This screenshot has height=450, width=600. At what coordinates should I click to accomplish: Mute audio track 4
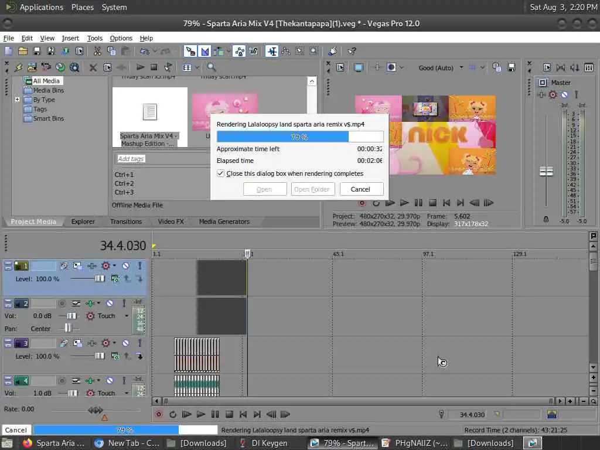click(x=110, y=381)
